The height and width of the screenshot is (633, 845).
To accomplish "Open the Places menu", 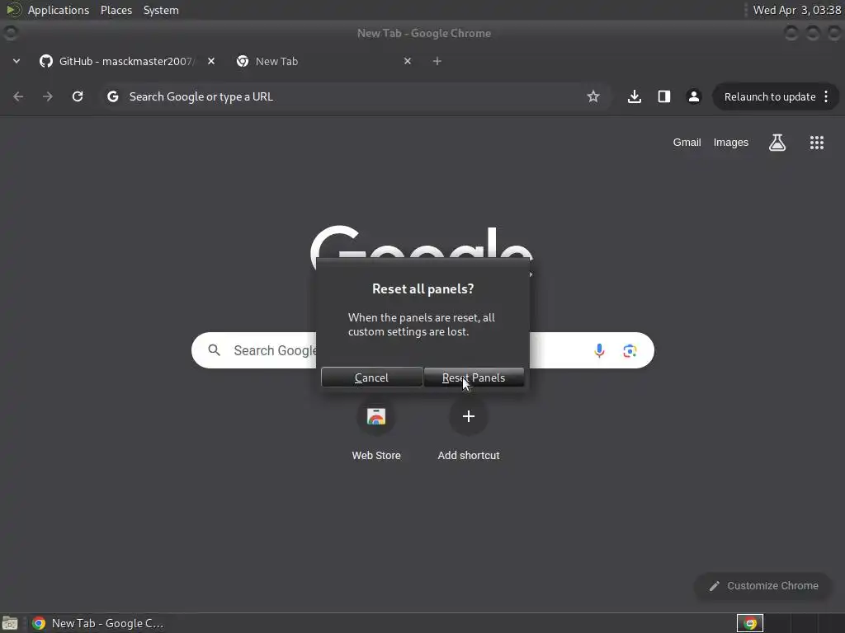I will click(x=116, y=10).
